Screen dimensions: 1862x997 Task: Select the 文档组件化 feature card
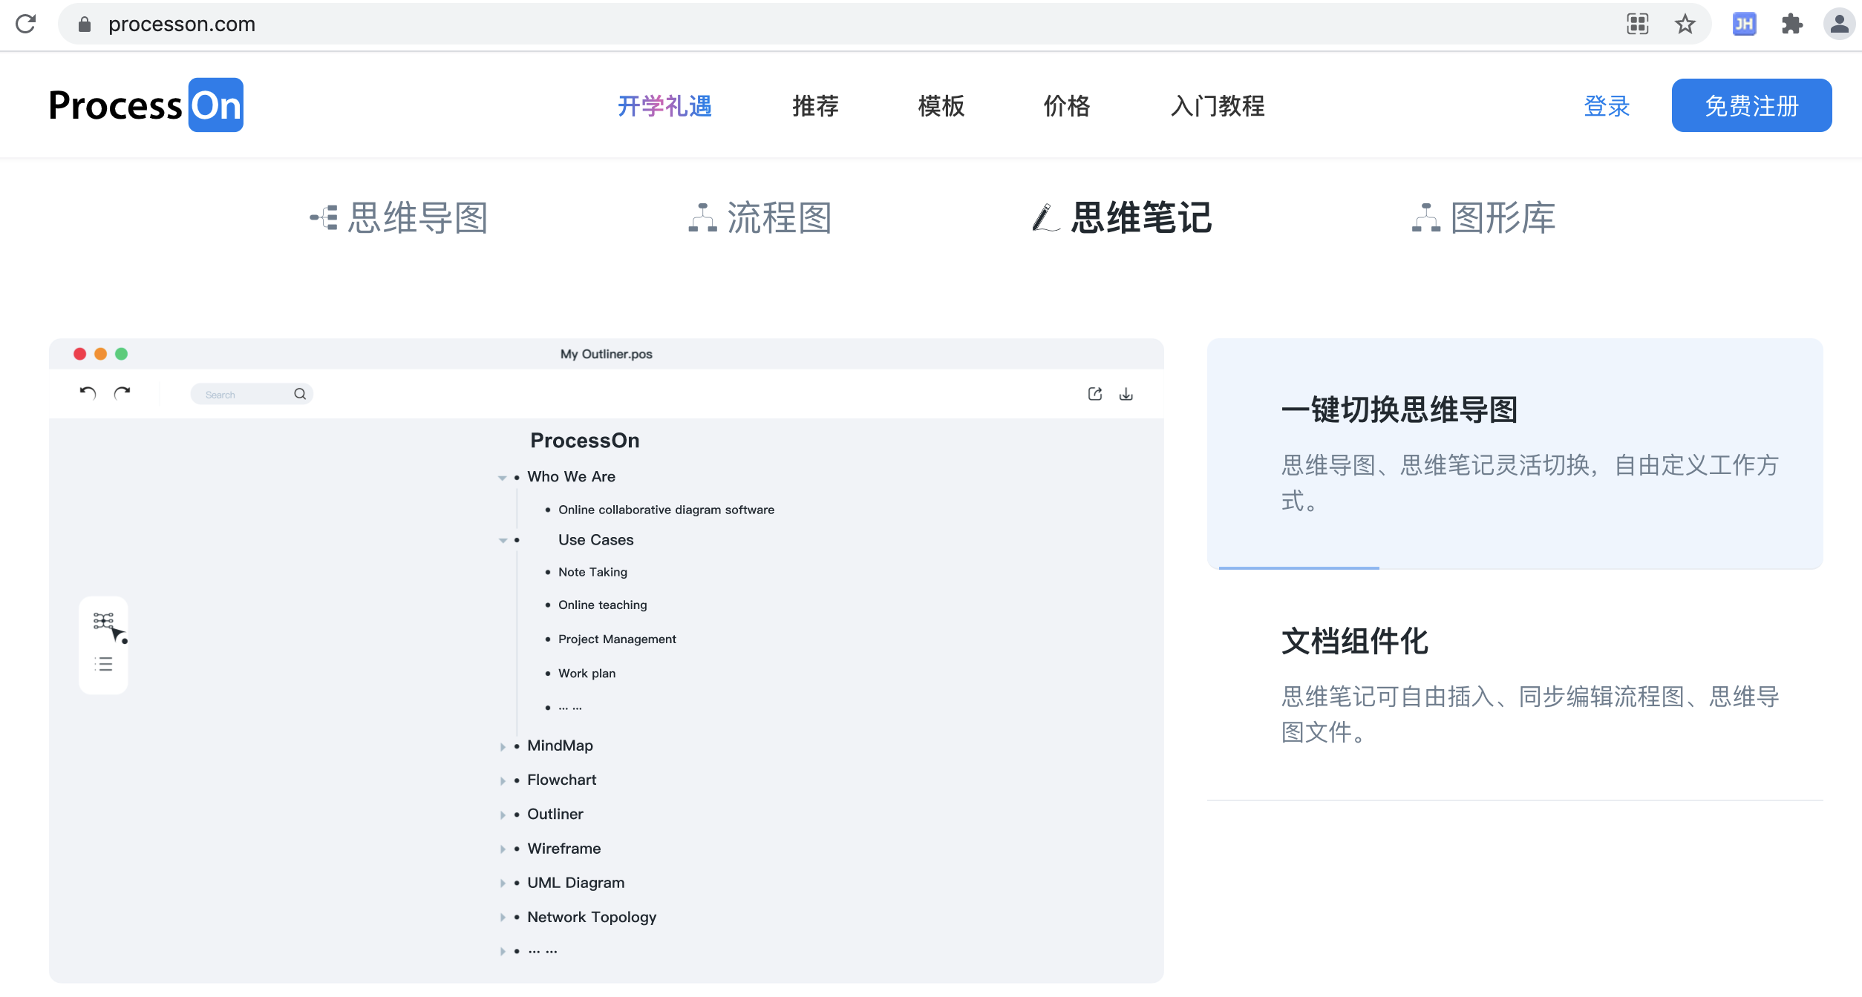pos(1515,685)
